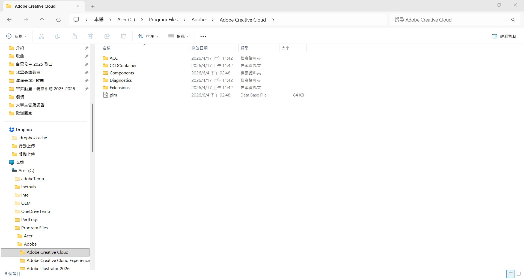
Task: Open the 檢視 view dropdown
Action: [x=179, y=36]
